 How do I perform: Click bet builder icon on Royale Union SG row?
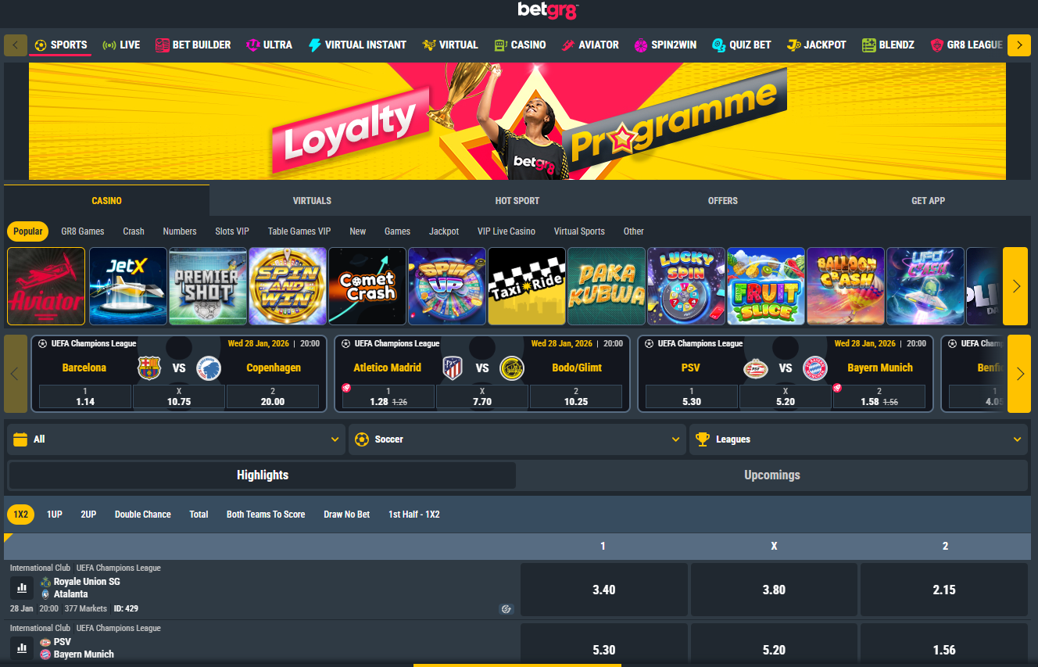click(506, 608)
